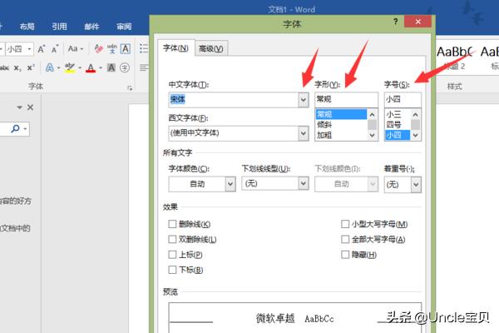Click the grow font size icon
This screenshot has width=499, height=333.
43,49
